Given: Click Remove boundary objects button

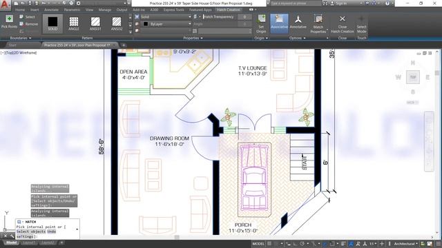Looking at the screenshot, I should (28, 24).
